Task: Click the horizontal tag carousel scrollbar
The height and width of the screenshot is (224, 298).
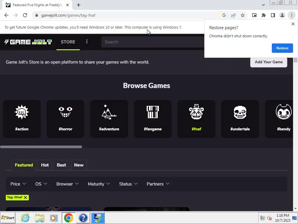Action: [x=41, y=147]
